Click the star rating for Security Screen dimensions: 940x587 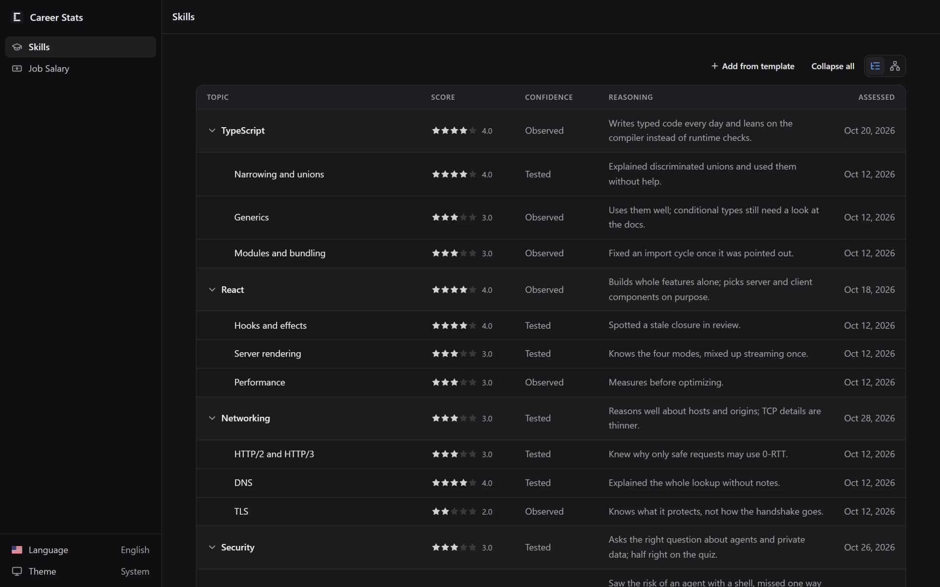tap(454, 547)
